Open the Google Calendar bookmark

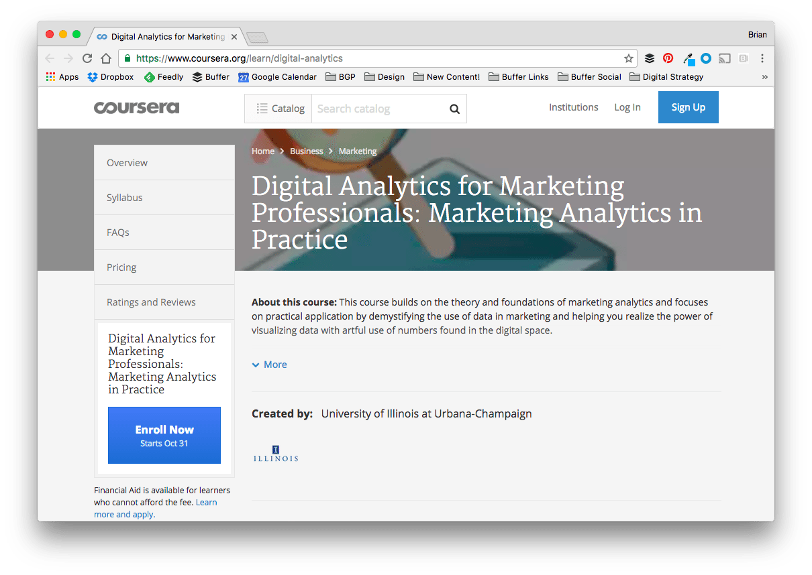pos(277,76)
